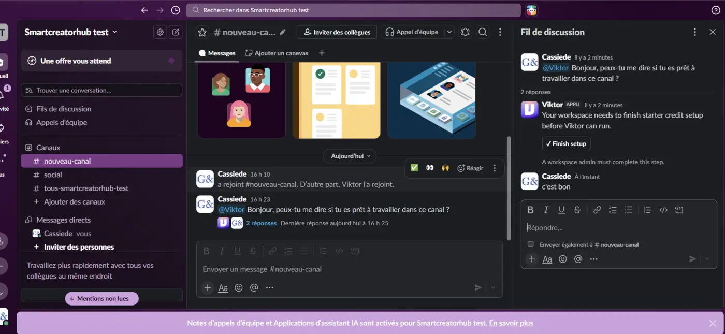Insert blockquote in thread reply

[648, 210]
